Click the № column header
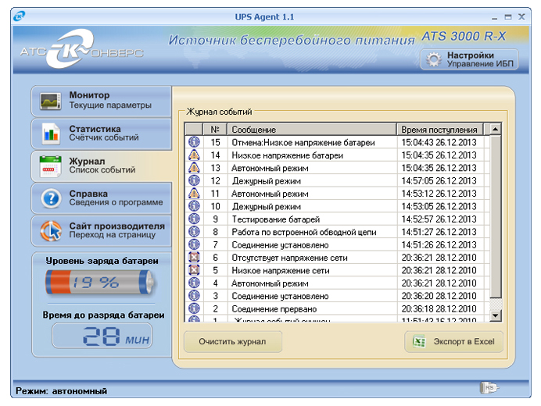The width and height of the screenshot is (541, 406). 215,130
